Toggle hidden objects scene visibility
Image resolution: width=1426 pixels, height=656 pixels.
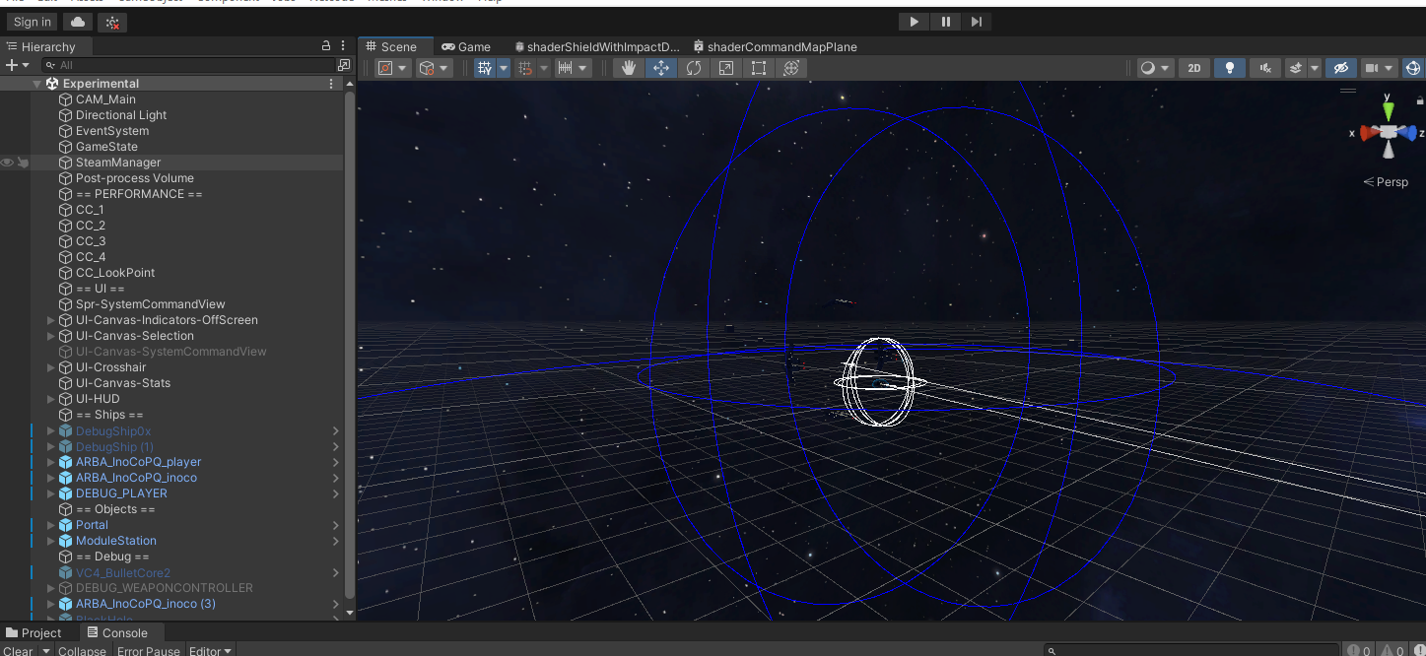click(x=1339, y=68)
